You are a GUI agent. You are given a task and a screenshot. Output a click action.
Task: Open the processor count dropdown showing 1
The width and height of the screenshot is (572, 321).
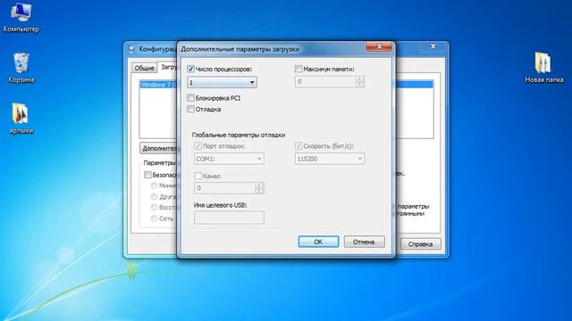coord(222,82)
